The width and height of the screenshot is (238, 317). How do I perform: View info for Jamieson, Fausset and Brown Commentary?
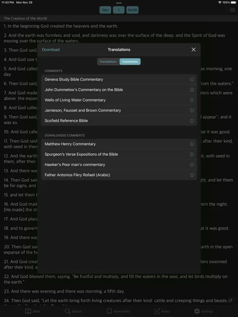click(192, 110)
